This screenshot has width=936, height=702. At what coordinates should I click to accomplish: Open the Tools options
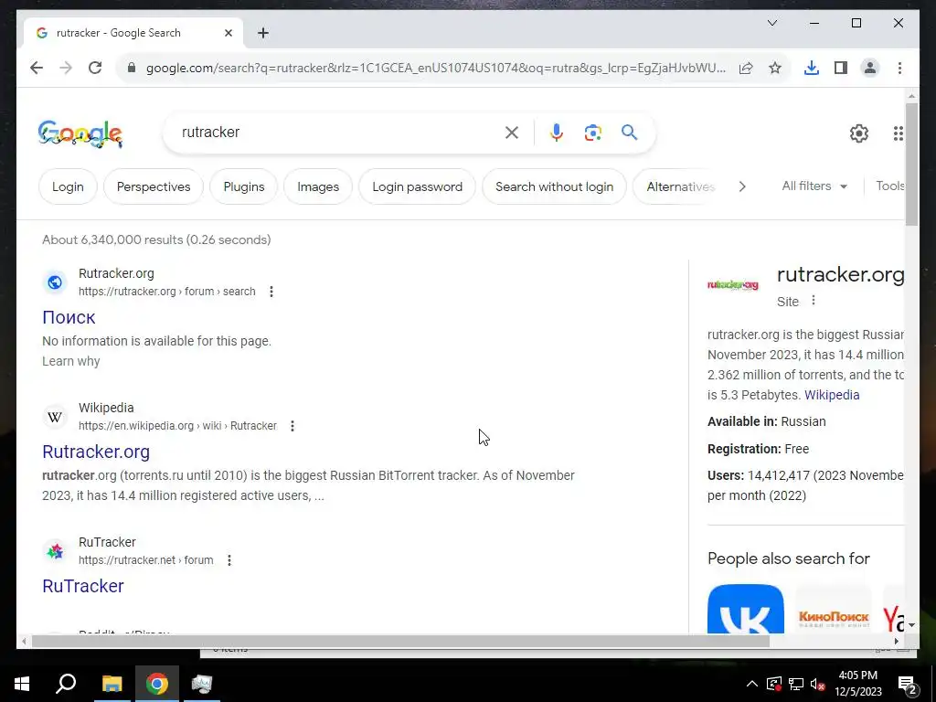[890, 186]
